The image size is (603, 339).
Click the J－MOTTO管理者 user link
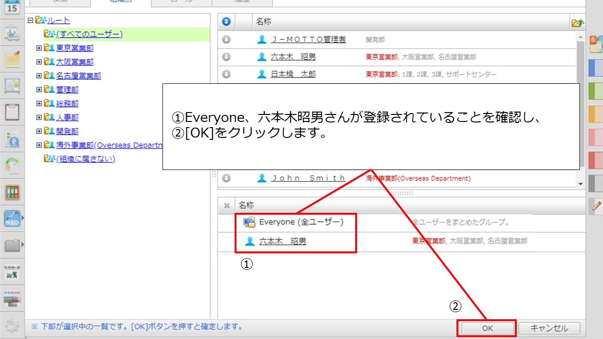(309, 40)
